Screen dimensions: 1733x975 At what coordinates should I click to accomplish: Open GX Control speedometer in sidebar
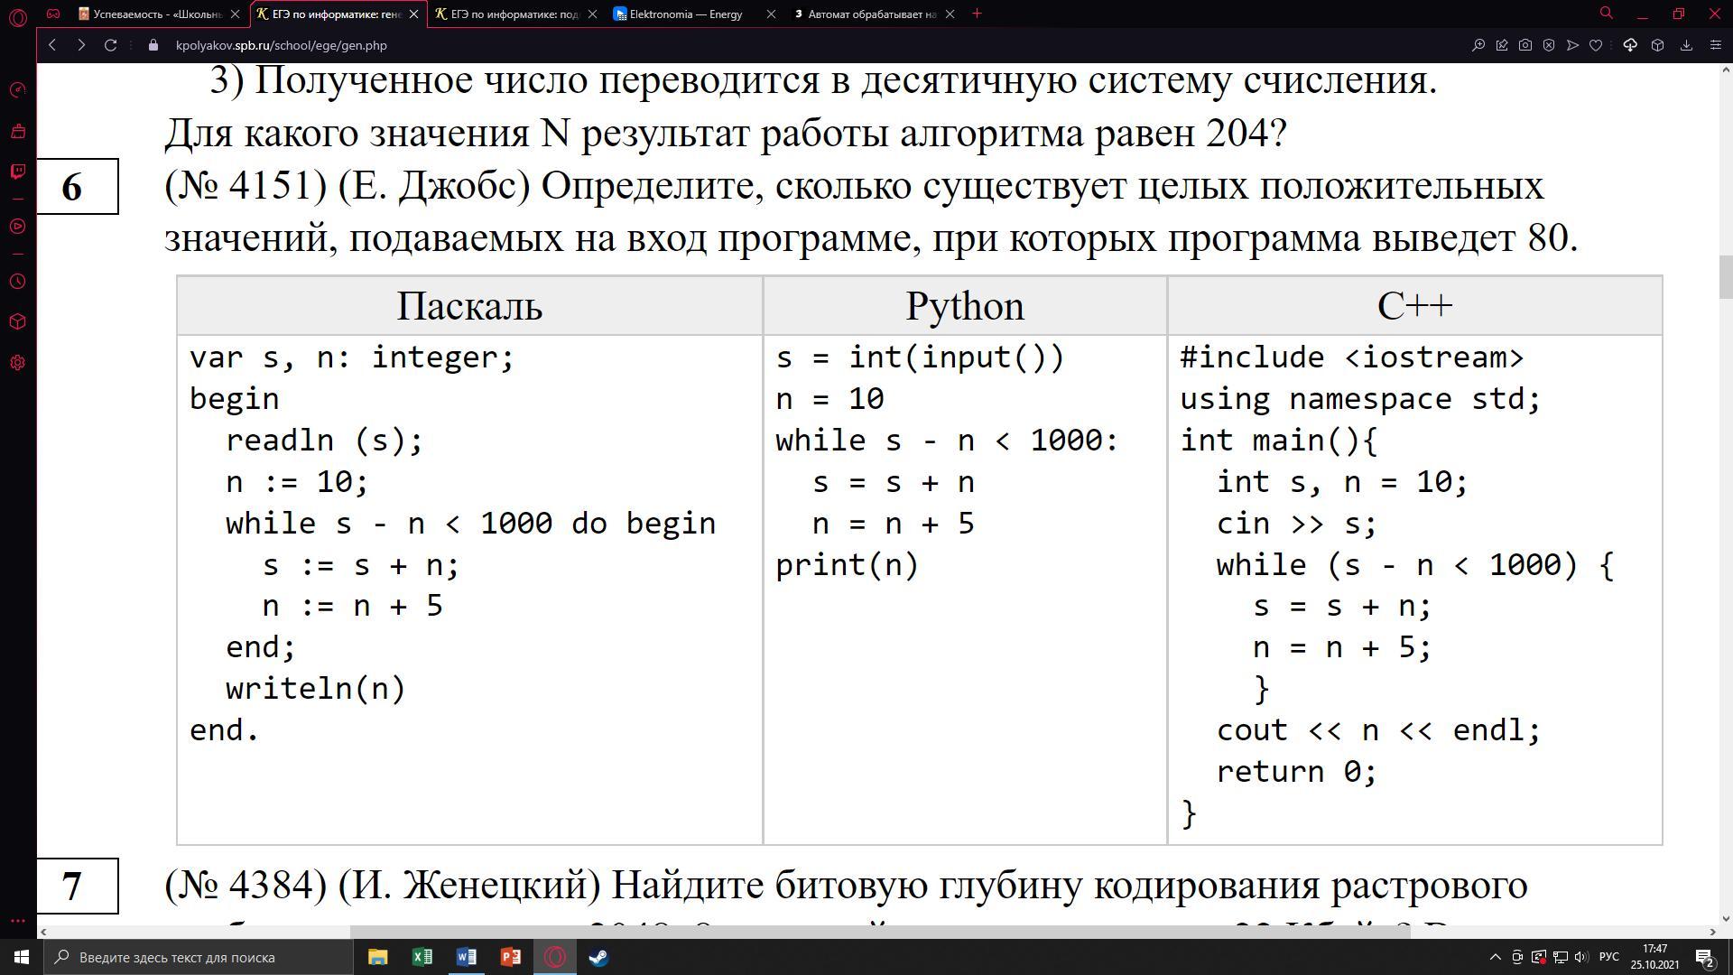[17, 90]
